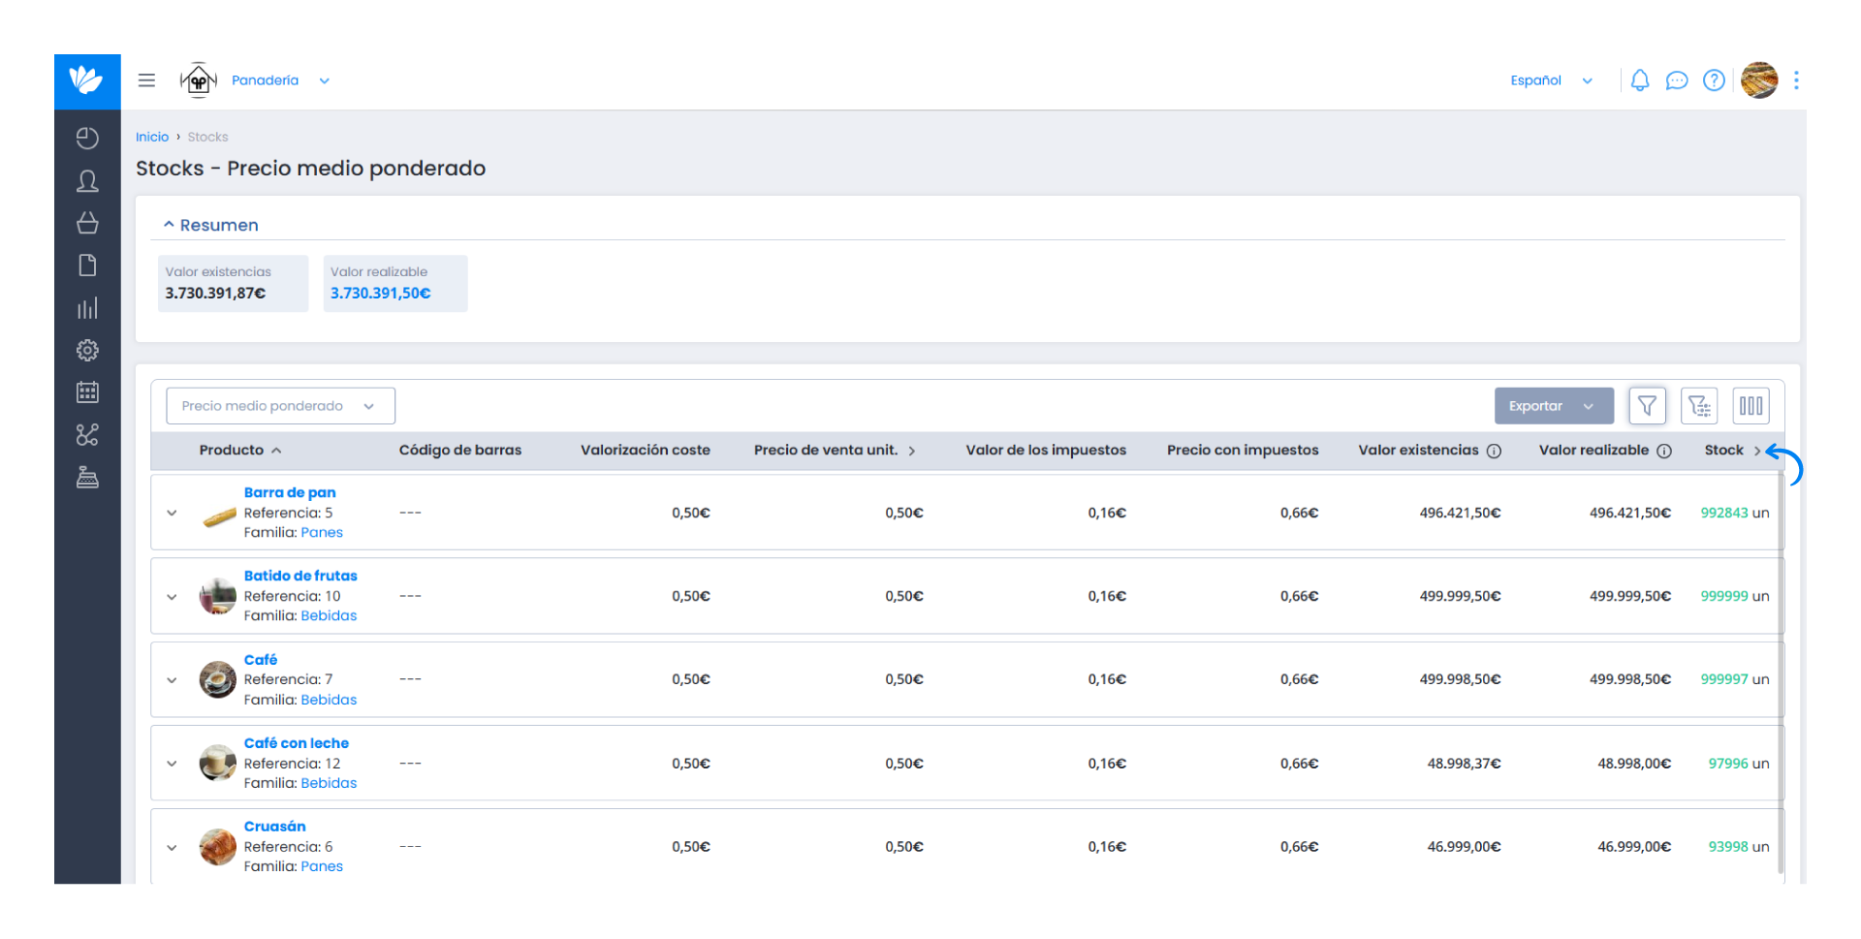Screen dimensions: 1861x939
Task: Click the Valor realizable 3.730.391,50€ summary
Action: tap(395, 283)
